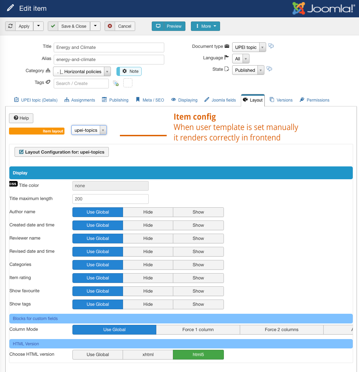This screenshot has width=359, height=372.
Task: Open the Language dropdown
Action: (241, 59)
